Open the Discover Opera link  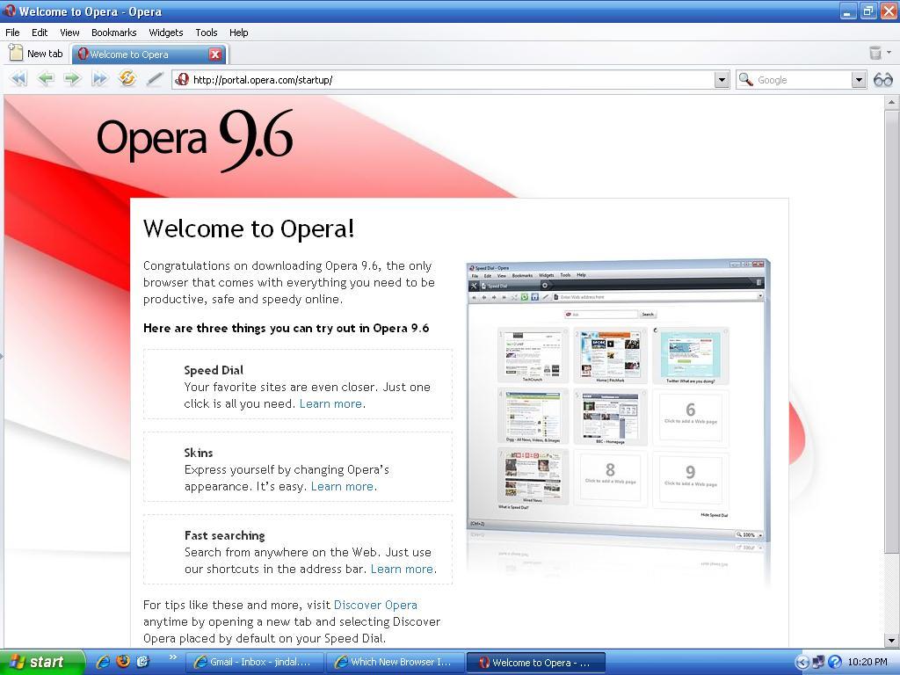(x=375, y=605)
